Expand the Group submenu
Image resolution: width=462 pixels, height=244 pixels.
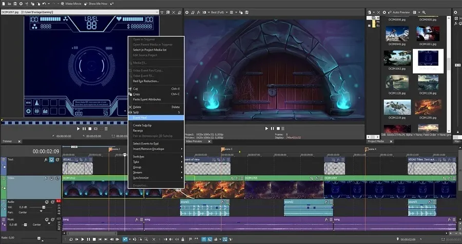point(156,167)
